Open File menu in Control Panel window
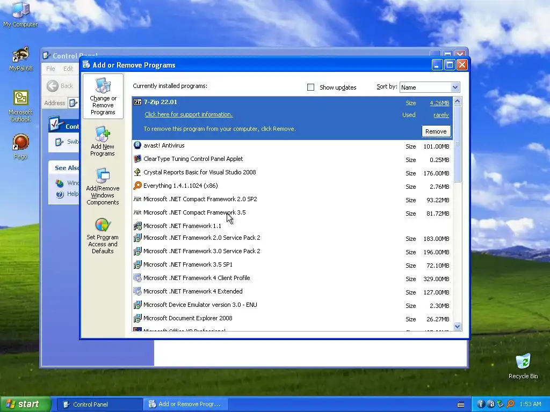 coord(50,69)
